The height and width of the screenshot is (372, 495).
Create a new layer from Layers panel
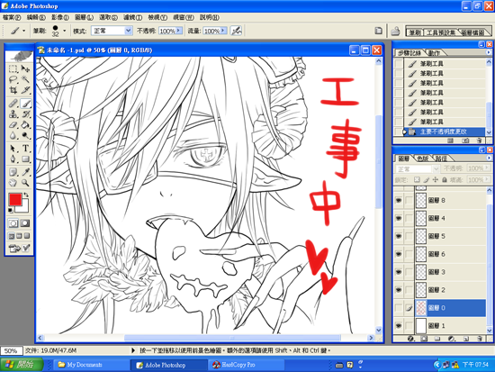(x=466, y=339)
